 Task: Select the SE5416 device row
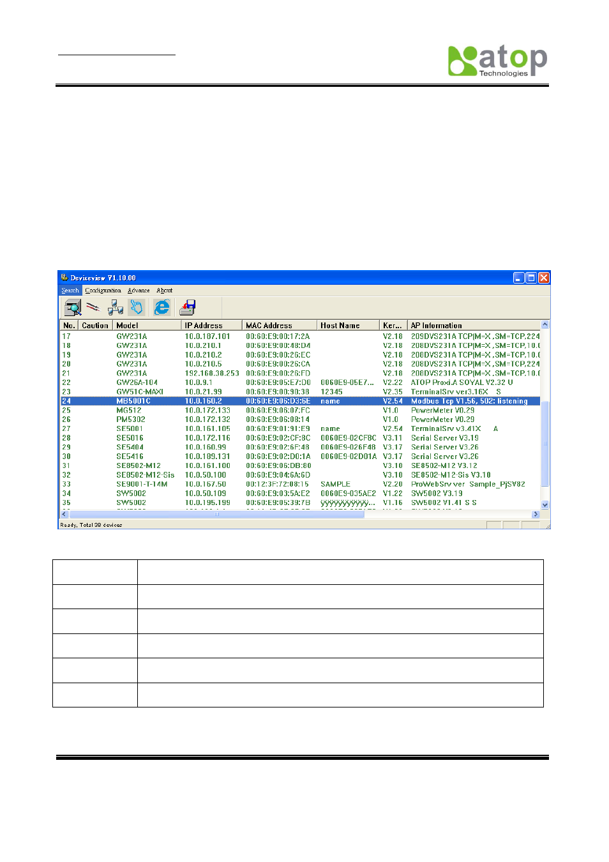pos(300,457)
